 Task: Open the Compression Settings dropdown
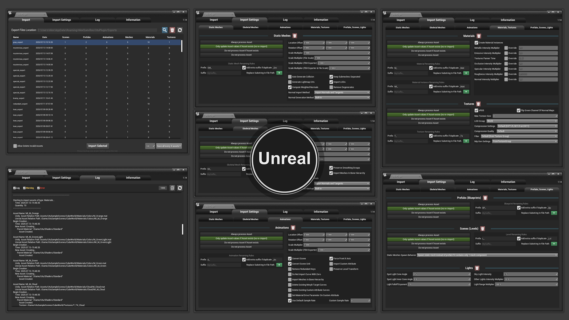(527, 126)
